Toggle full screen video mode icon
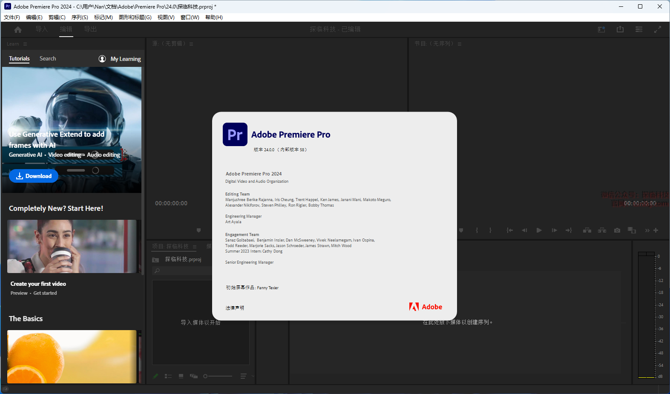Image resolution: width=670 pixels, height=394 pixels. coord(658,29)
